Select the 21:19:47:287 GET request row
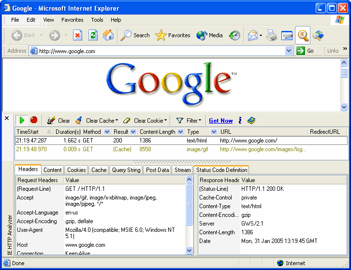The height and width of the screenshot is (270, 351). (x=181, y=141)
